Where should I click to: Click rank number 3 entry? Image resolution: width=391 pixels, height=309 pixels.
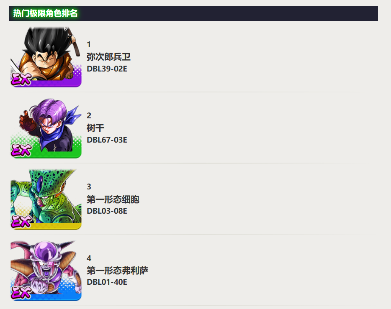[x=89, y=187]
